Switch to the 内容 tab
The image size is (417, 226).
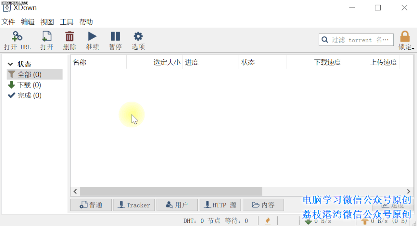263,205
